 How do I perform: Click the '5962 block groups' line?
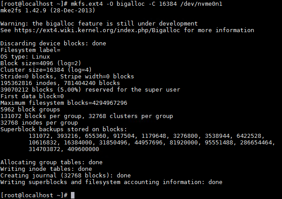[30, 110]
